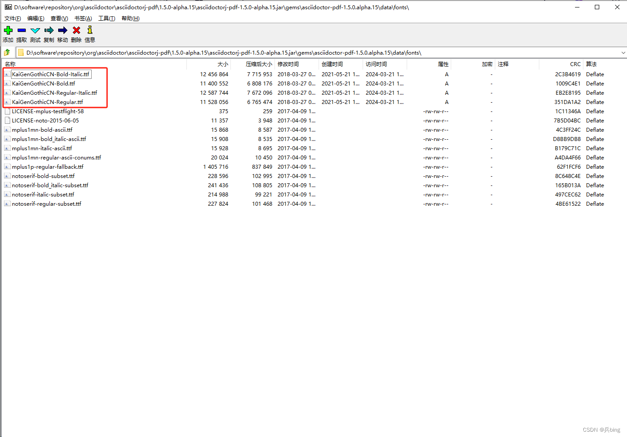The width and height of the screenshot is (627, 437).
Task: Open the 书签(A) bookmarks menu
Action: coord(83,19)
